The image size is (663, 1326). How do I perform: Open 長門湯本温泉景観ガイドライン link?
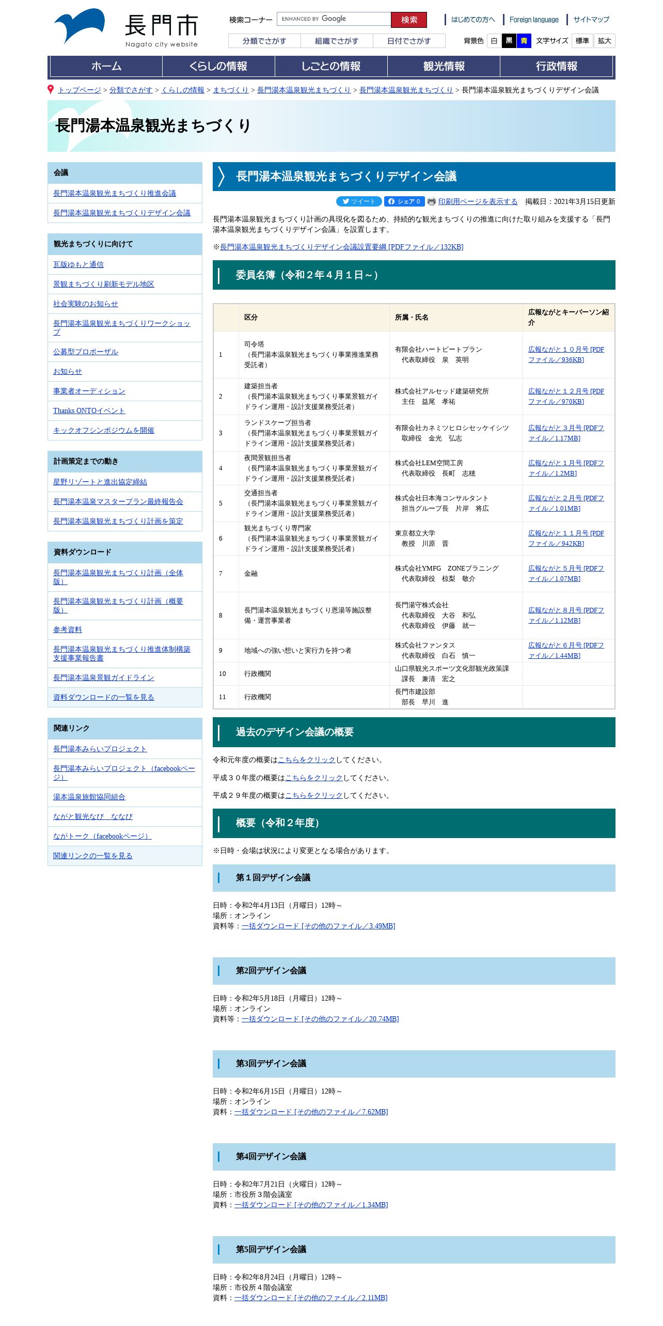104,677
